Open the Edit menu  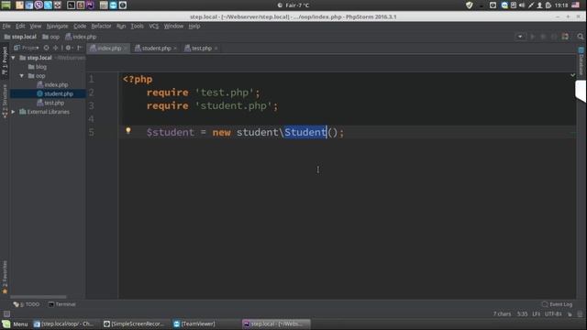(20, 27)
